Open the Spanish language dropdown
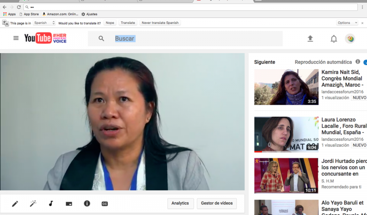 pos(44,23)
